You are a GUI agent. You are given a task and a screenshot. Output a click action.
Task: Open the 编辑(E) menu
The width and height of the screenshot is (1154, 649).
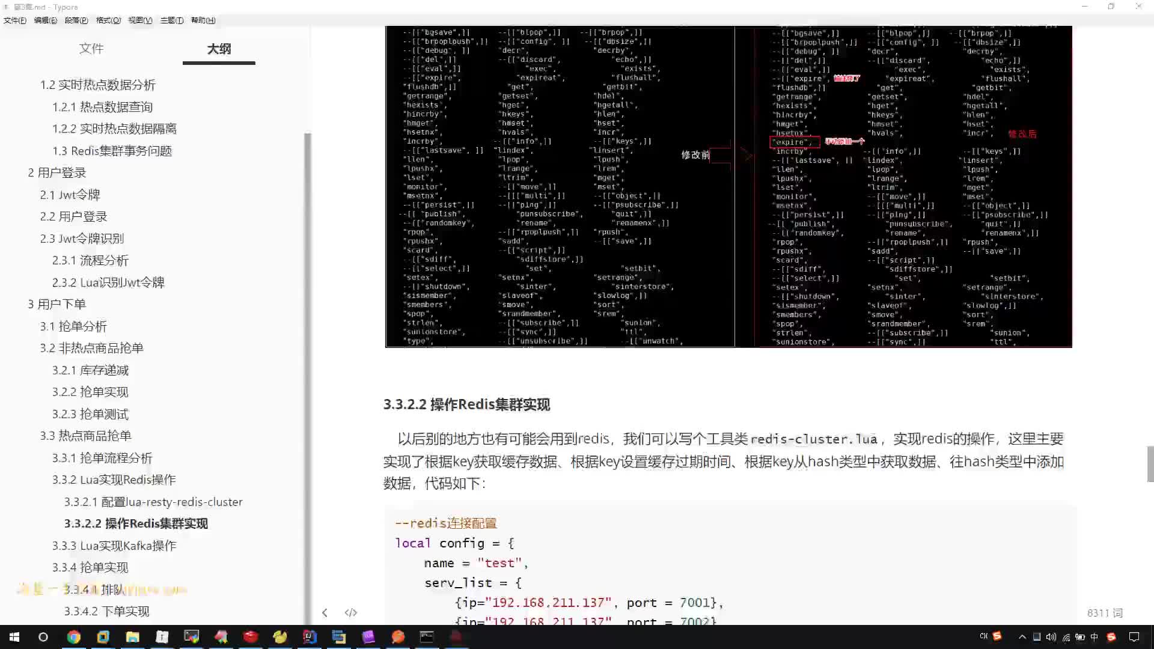(46, 20)
